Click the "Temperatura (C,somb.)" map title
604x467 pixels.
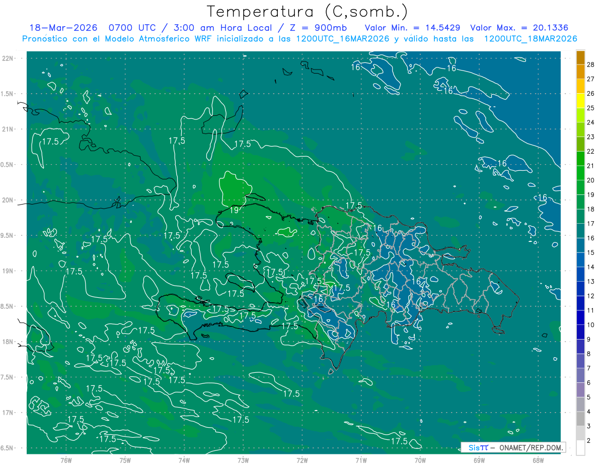click(308, 12)
